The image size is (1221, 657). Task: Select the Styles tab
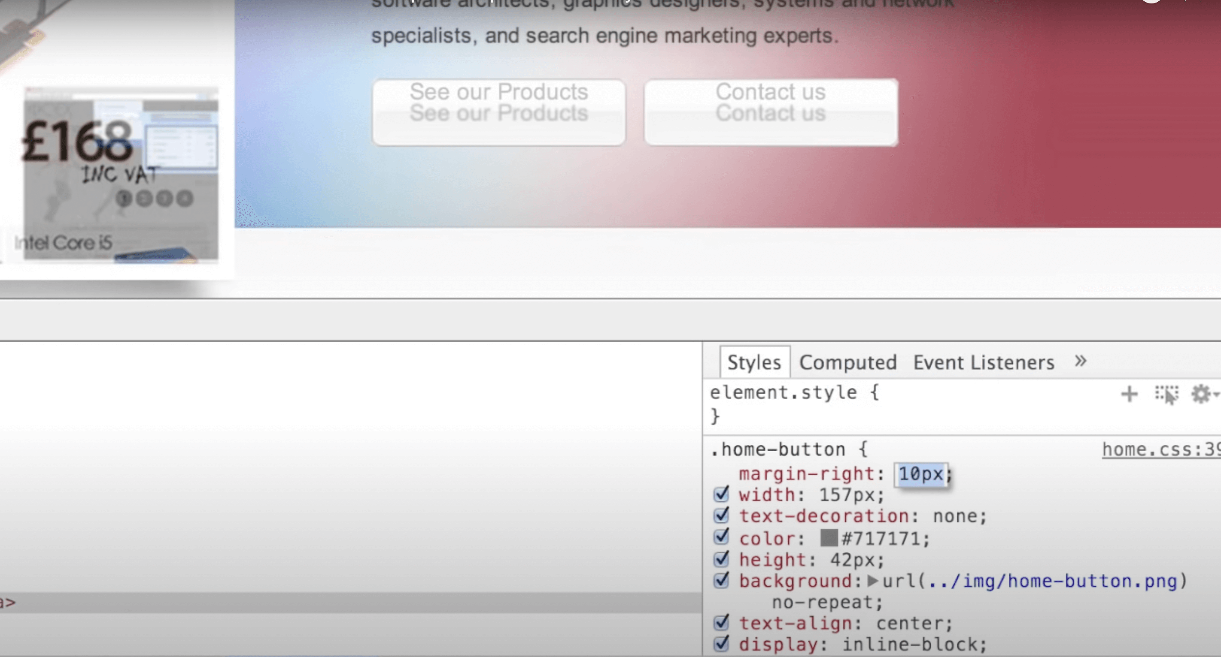[754, 362]
